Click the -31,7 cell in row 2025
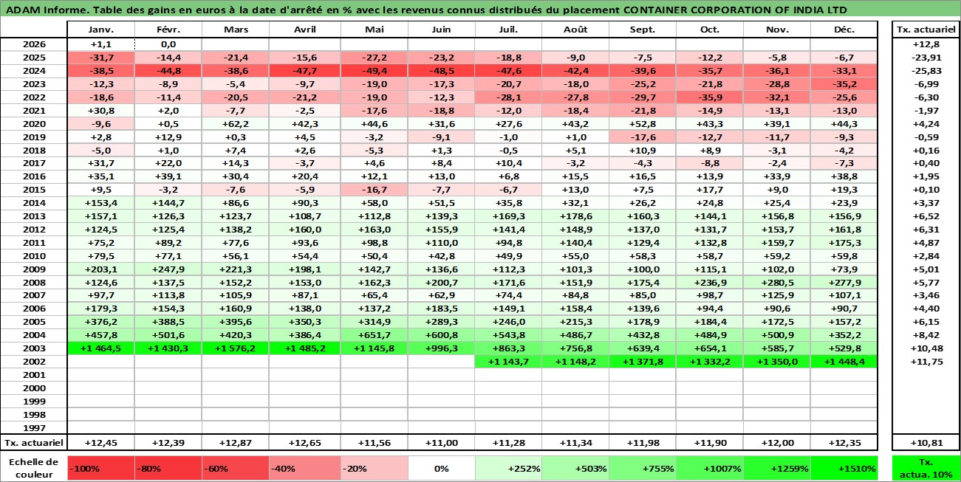Screen dimensions: 961x482 pyautogui.click(x=100, y=58)
